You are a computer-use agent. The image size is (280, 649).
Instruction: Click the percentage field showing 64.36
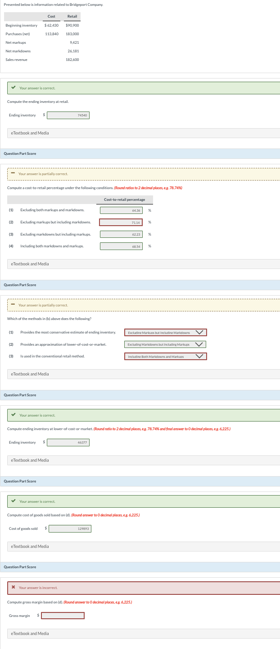coord(121,210)
